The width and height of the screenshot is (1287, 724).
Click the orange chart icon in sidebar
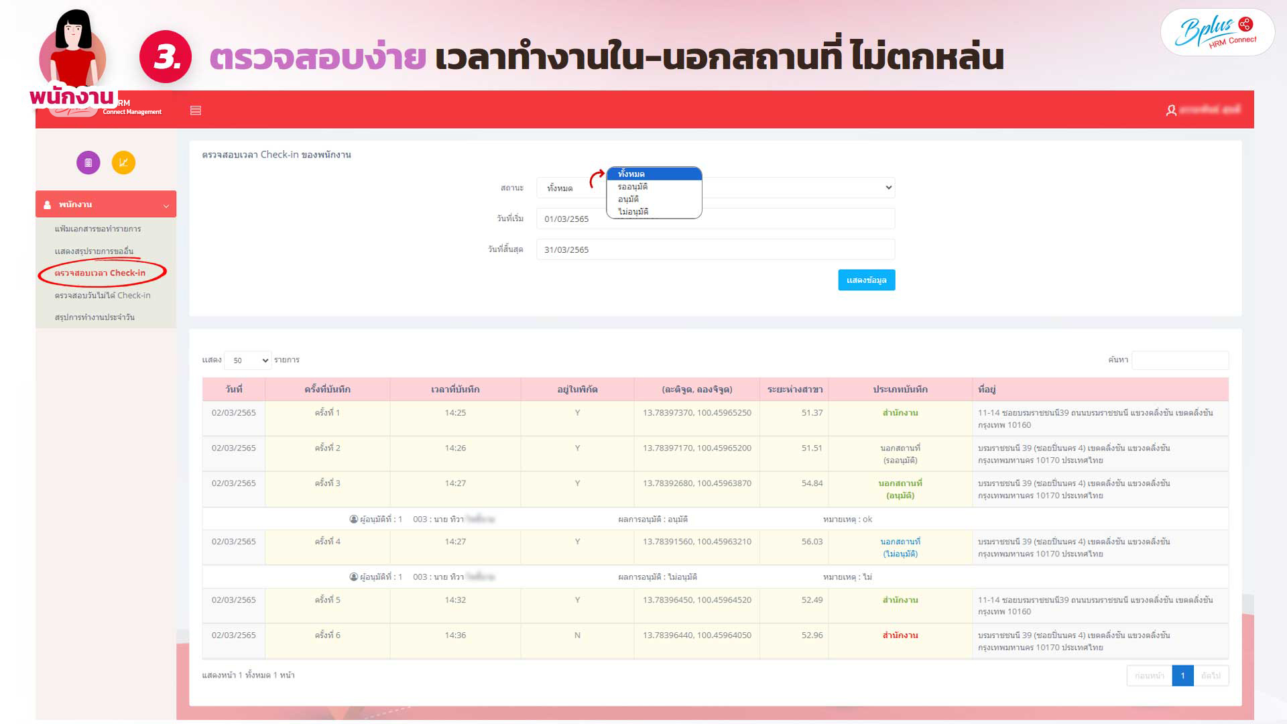point(123,162)
